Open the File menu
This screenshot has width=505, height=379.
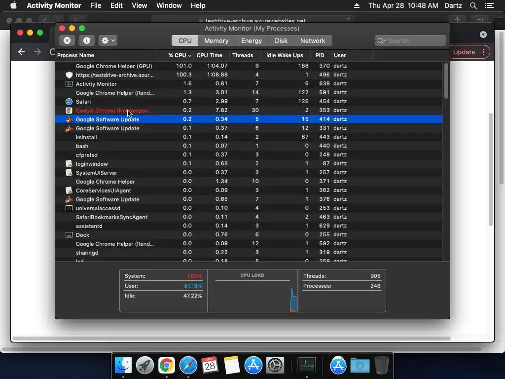(96, 5)
